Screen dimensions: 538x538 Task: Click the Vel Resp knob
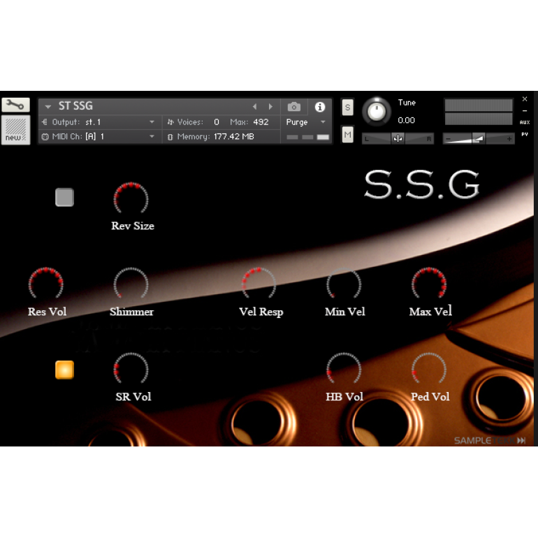(259, 284)
